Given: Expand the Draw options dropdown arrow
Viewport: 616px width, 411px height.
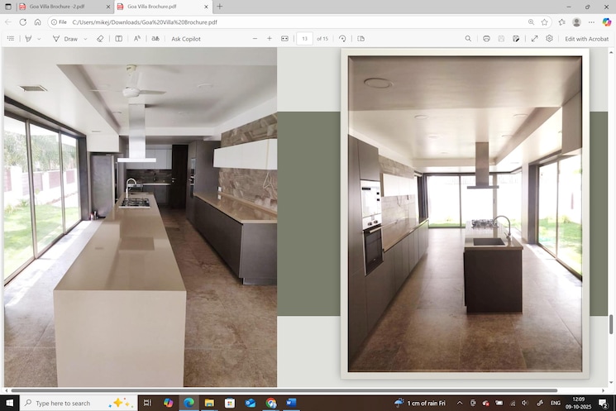Looking at the screenshot, I should click(x=85, y=39).
